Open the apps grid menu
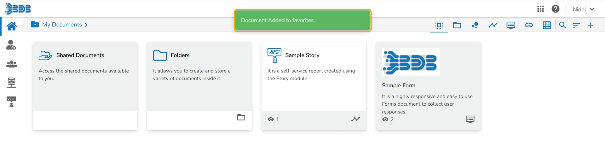The height and width of the screenshot is (151, 605). [x=540, y=9]
